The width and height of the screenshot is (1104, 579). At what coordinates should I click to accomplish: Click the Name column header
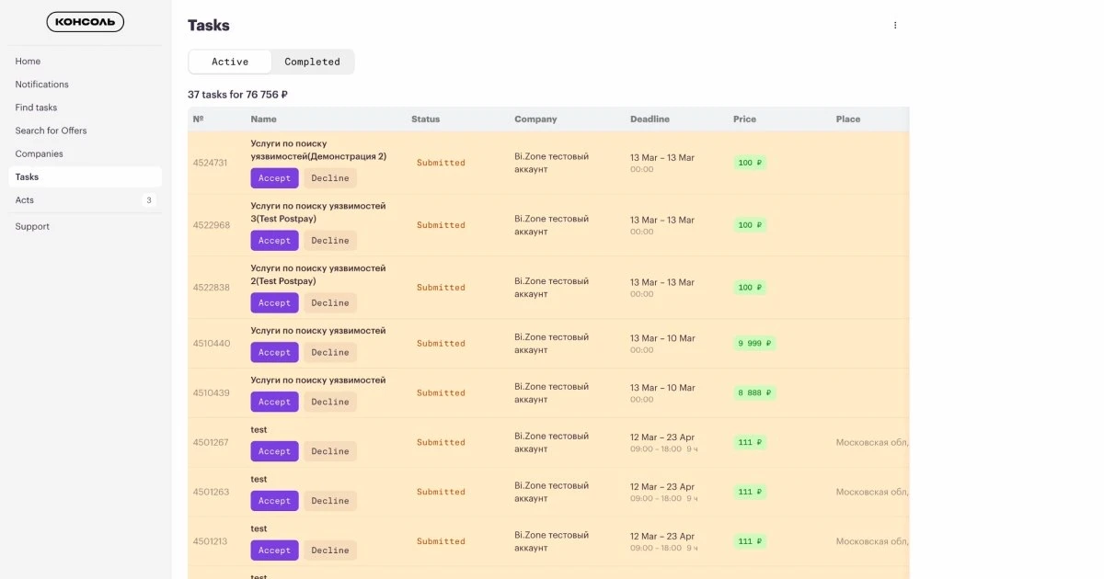pyautogui.click(x=263, y=119)
